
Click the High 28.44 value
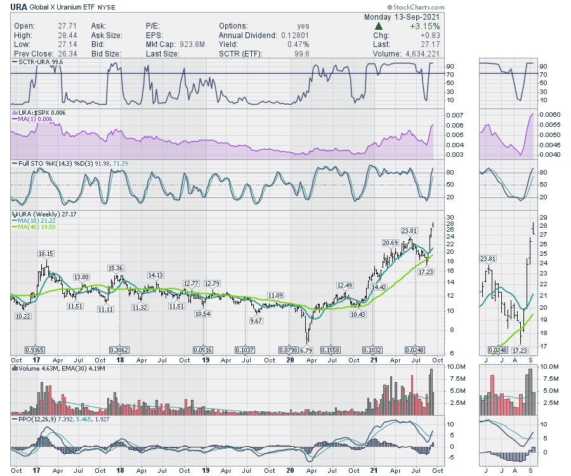click(x=67, y=36)
